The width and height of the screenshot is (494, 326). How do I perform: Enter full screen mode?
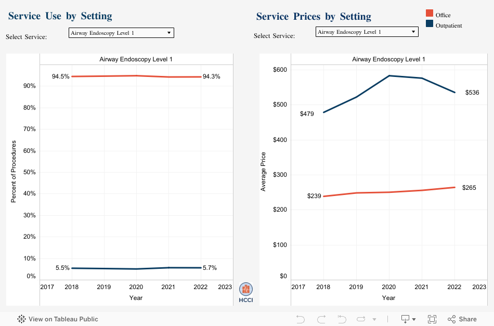click(432, 319)
